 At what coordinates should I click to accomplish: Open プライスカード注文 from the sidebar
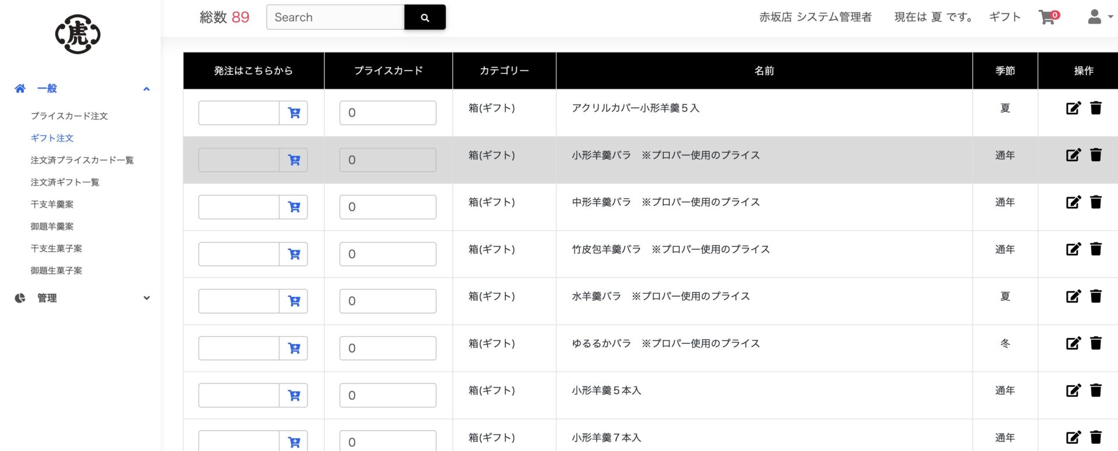pyautogui.click(x=70, y=116)
